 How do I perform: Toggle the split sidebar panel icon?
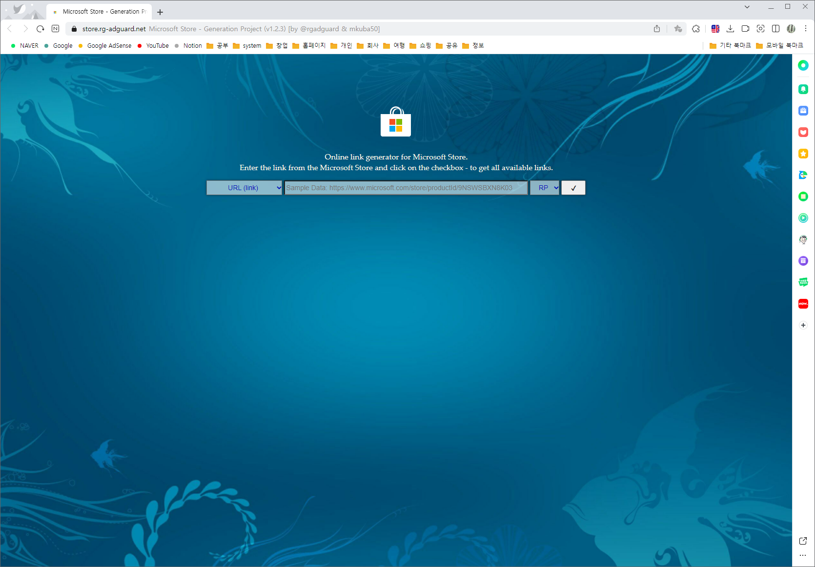point(775,29)
